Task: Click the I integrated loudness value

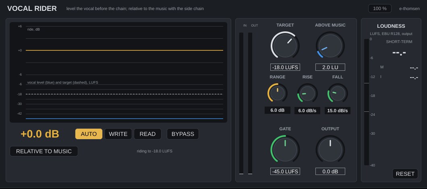Action: pos(414,78)
